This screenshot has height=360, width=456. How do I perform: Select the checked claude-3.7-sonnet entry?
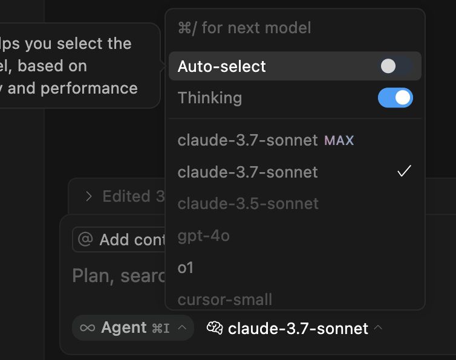[x=295, y=172]
